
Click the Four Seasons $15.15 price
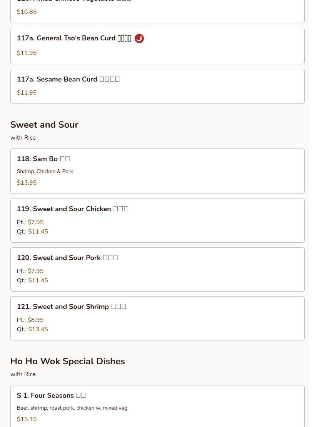[x=27, y=419]
